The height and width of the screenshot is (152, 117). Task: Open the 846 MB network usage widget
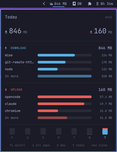pyautogui.click(x=58, y=4)
